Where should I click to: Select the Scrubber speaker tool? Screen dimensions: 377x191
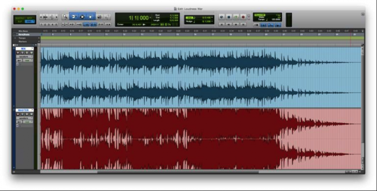pyautogui.click(x=99, y=17)
